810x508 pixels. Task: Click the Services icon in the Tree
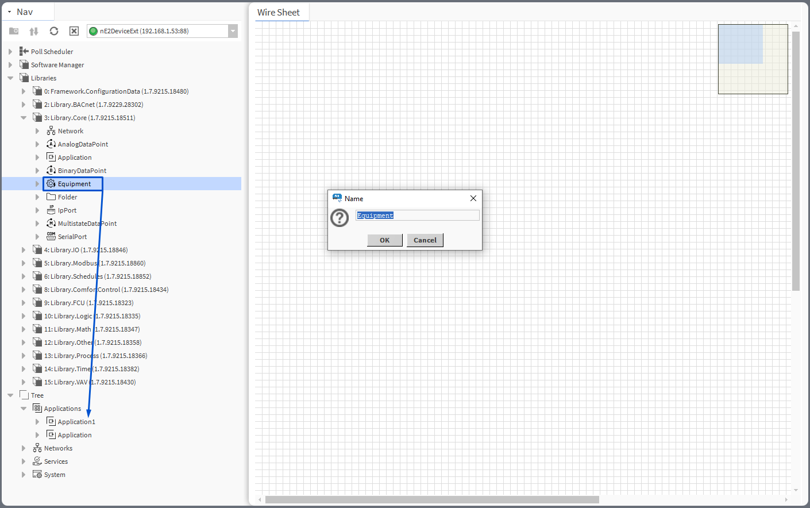click(x=37, y=461)
